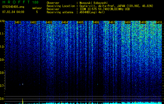Click the 0.7 frequency axis label
The image size is (164, 104).
2,86
